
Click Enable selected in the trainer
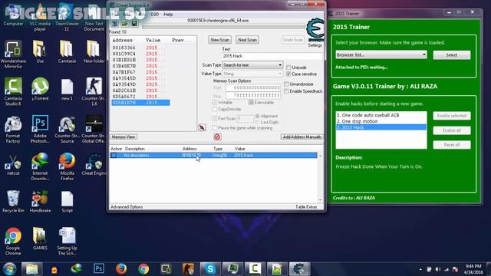(452, 116)
